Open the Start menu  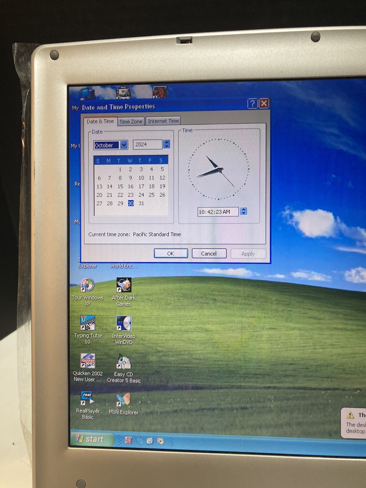pos(92,439)
